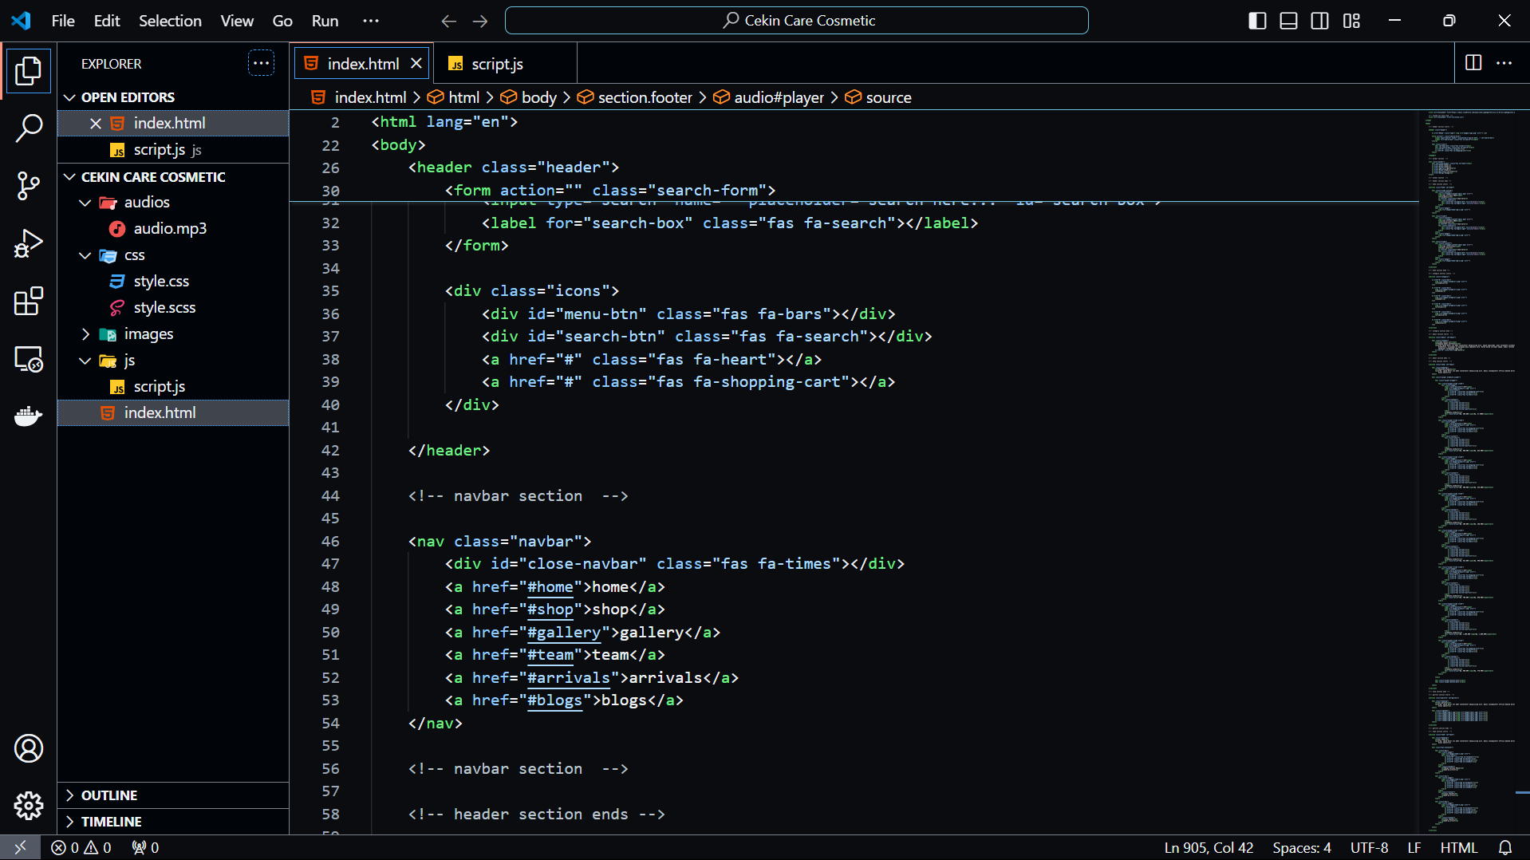Open the Manage gear icon
This screenshot has width=1530, height=860.
click(29, 806)
